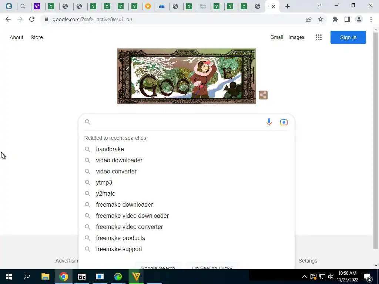Open the About link

[x=16, y=37]
